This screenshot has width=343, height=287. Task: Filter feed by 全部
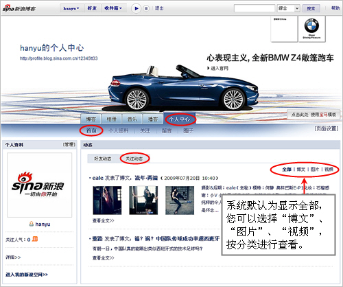coord(287,169)
